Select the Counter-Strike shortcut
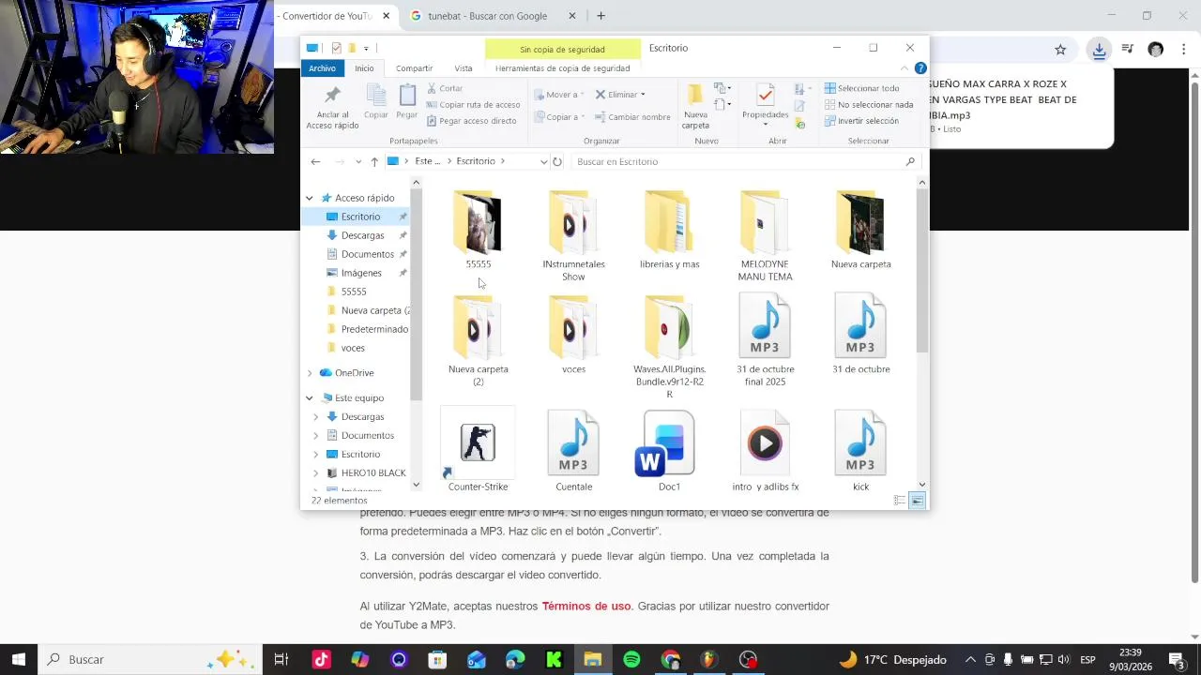The image size is (1201, 675). 478,451
